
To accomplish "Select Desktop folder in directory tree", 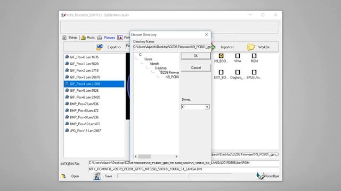I will pyautogui.click(x=161, y=68).
